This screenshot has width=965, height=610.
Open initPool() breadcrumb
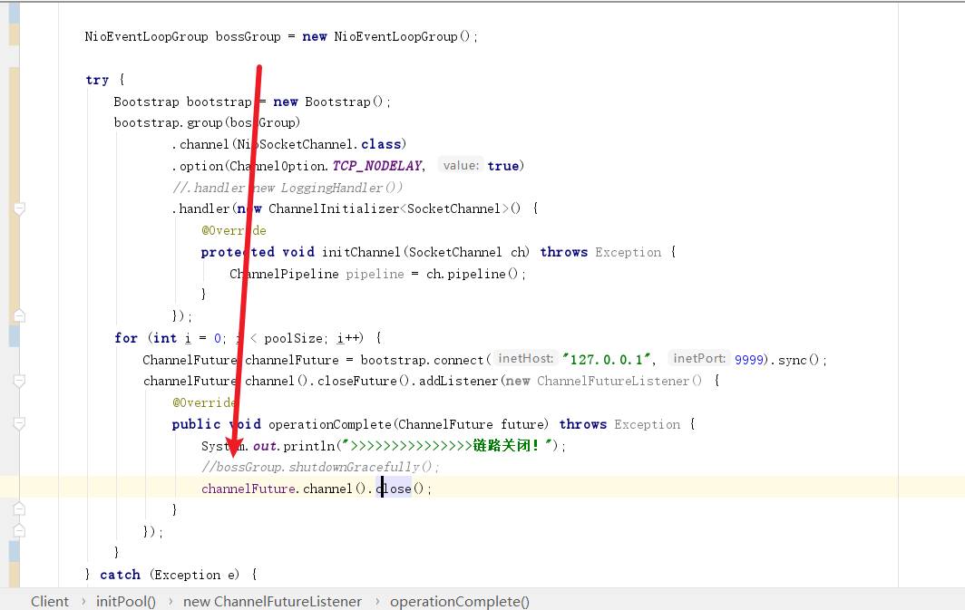(x=126, y=601)
